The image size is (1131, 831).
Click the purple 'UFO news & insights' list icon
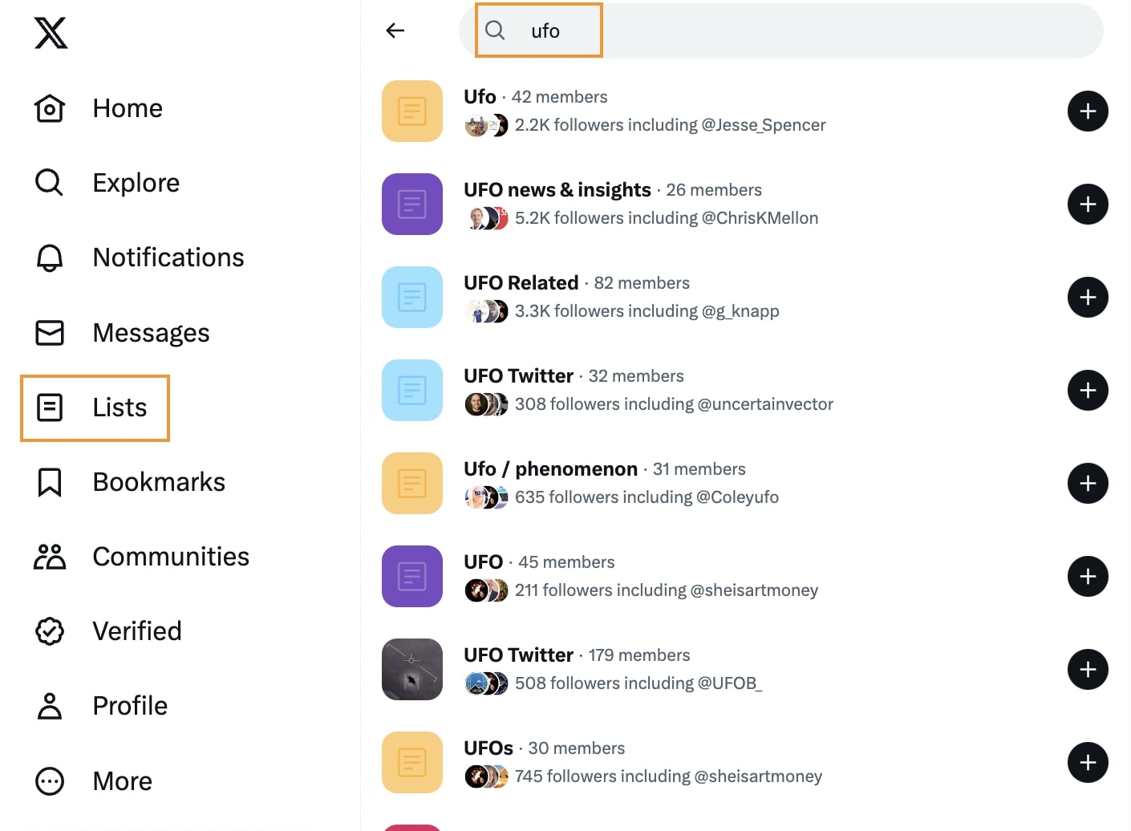tap(412, 205)
